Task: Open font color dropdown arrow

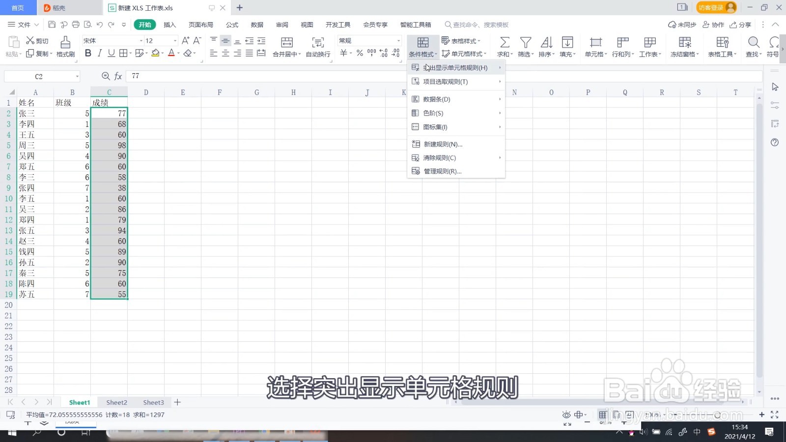Action: 178,54
